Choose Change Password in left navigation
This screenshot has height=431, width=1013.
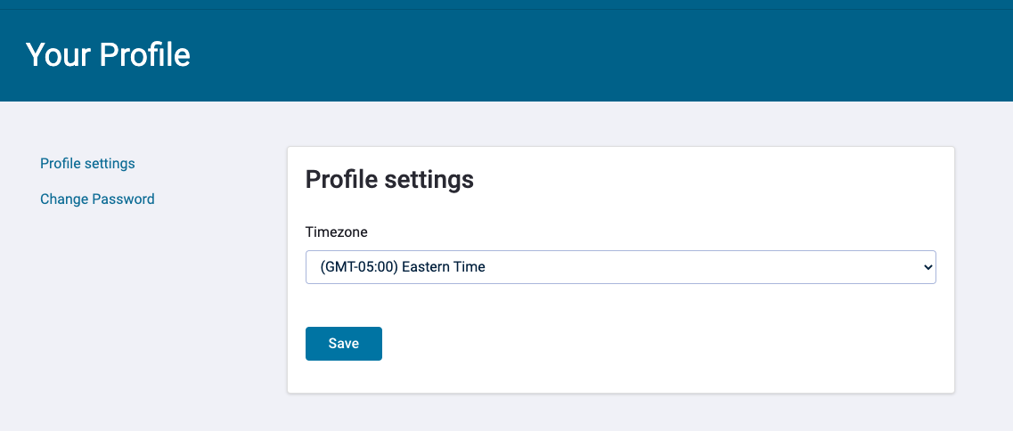coord(97,199)
